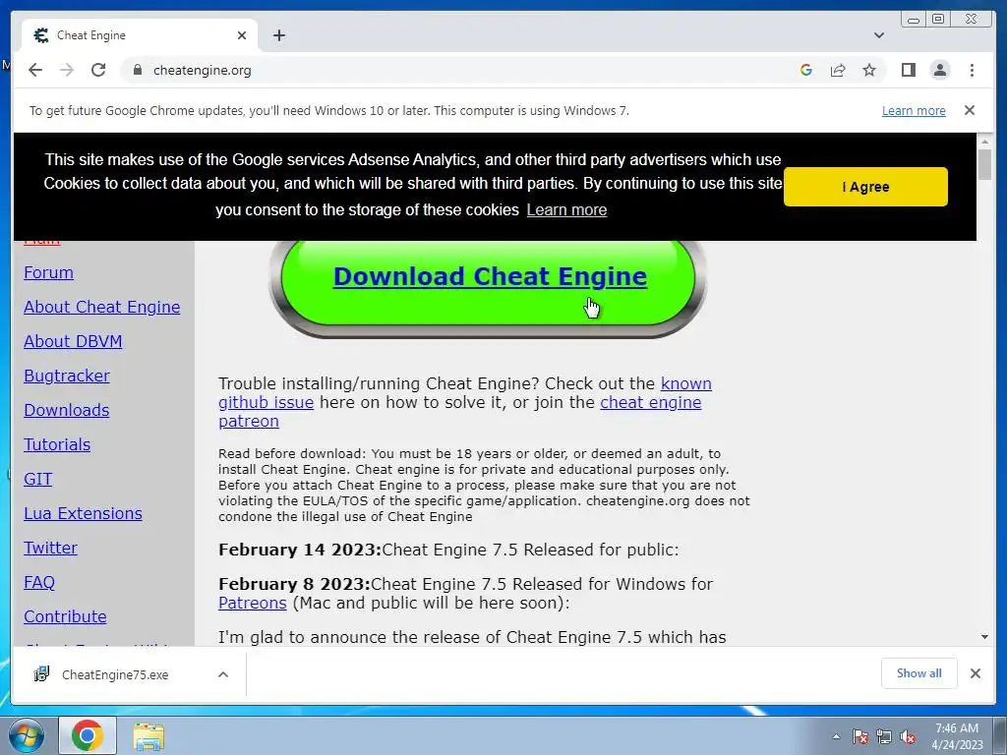Image resolution: width=1007 pixels, height=755 pixels.
Task: Accept cookies with I Agree
Action: click(865, 187)
